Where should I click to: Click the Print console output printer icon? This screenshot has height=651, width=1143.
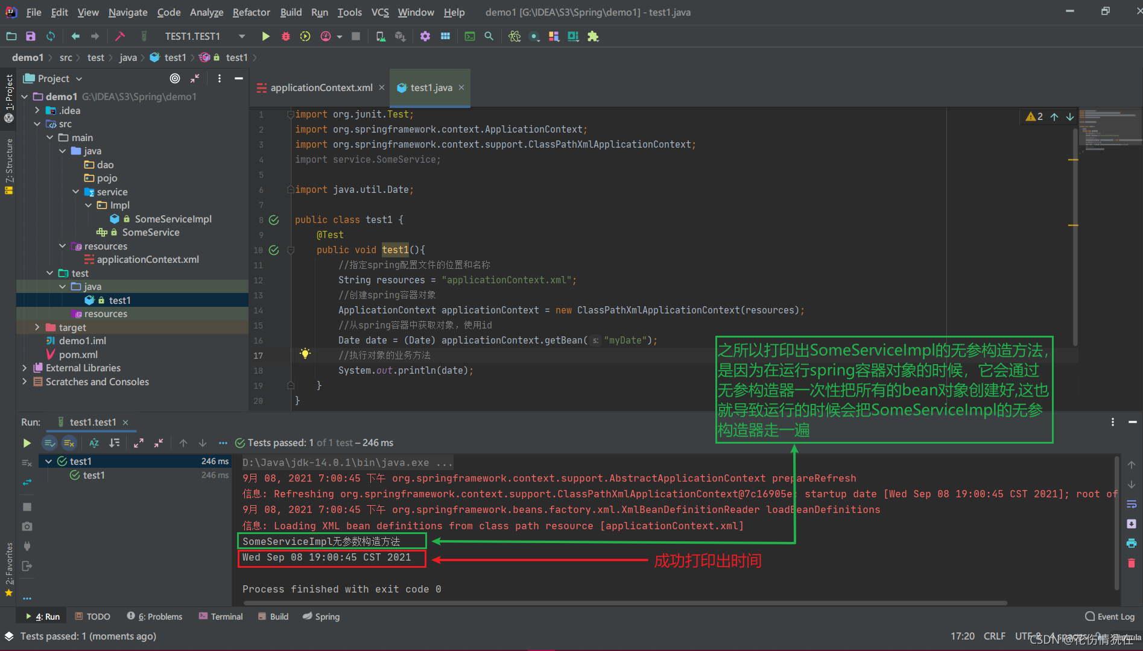click(1132, 543)
